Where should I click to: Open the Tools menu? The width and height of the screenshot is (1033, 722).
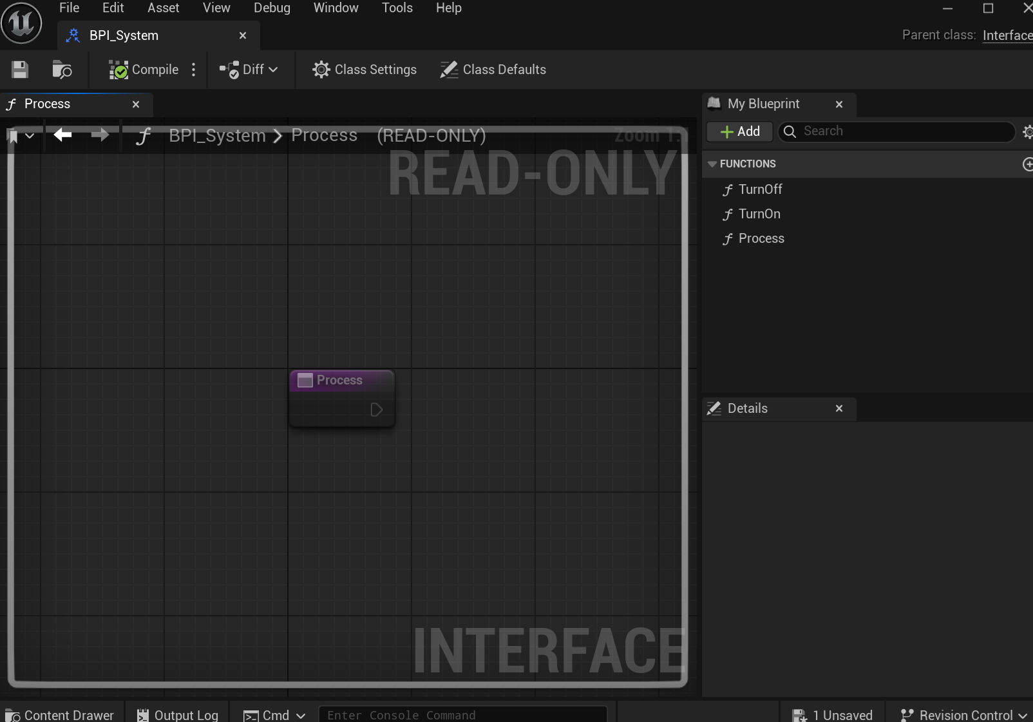pos(397,8)
